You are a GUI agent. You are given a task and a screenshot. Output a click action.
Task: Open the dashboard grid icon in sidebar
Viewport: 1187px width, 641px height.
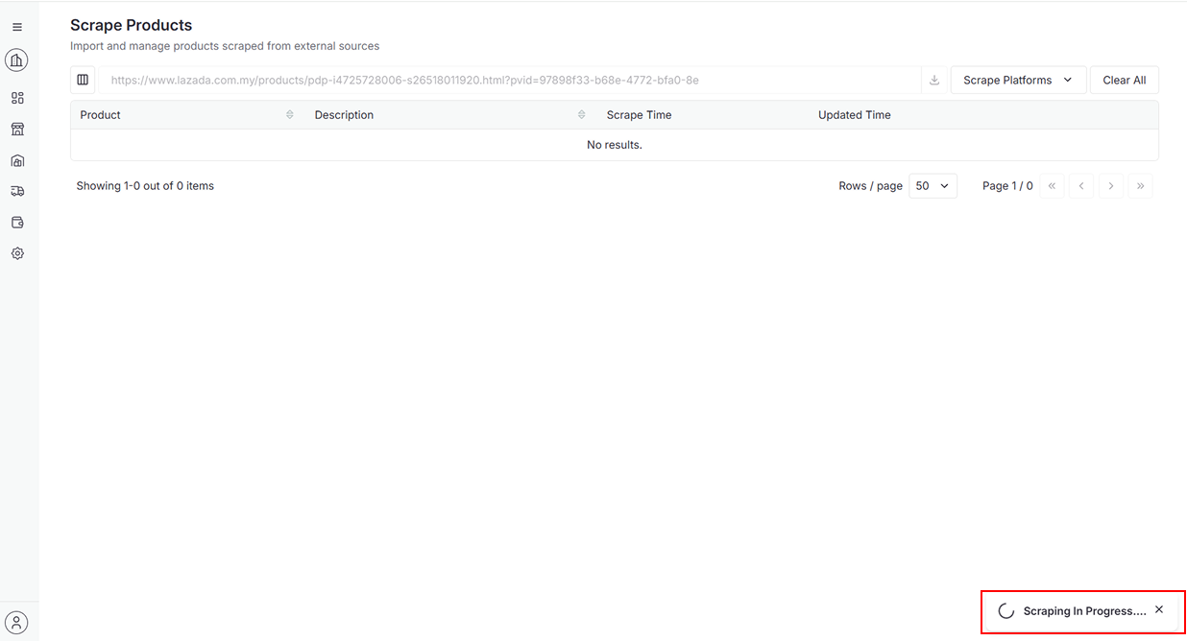click(17, 98)
